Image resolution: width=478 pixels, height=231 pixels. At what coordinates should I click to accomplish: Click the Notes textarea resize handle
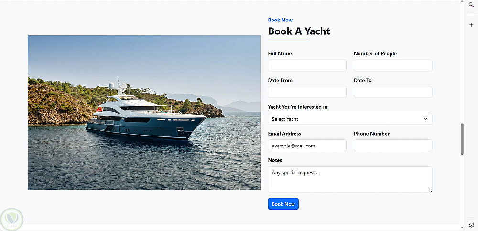[430, 190]
